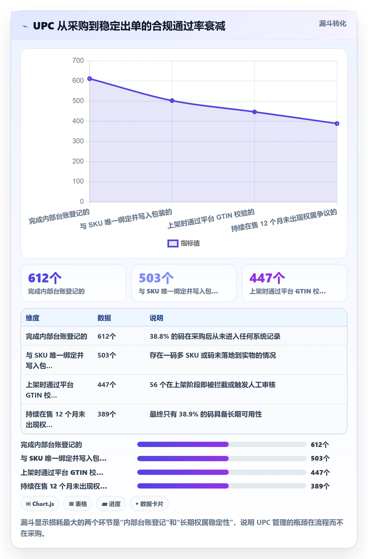Click the chart data point near 447
The width and height of the screenshot is (368, 559).
[254, 112]
